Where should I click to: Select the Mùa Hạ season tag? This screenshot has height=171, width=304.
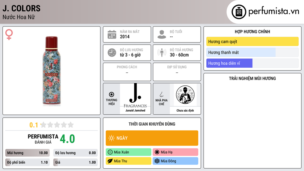tap(175, 152)
